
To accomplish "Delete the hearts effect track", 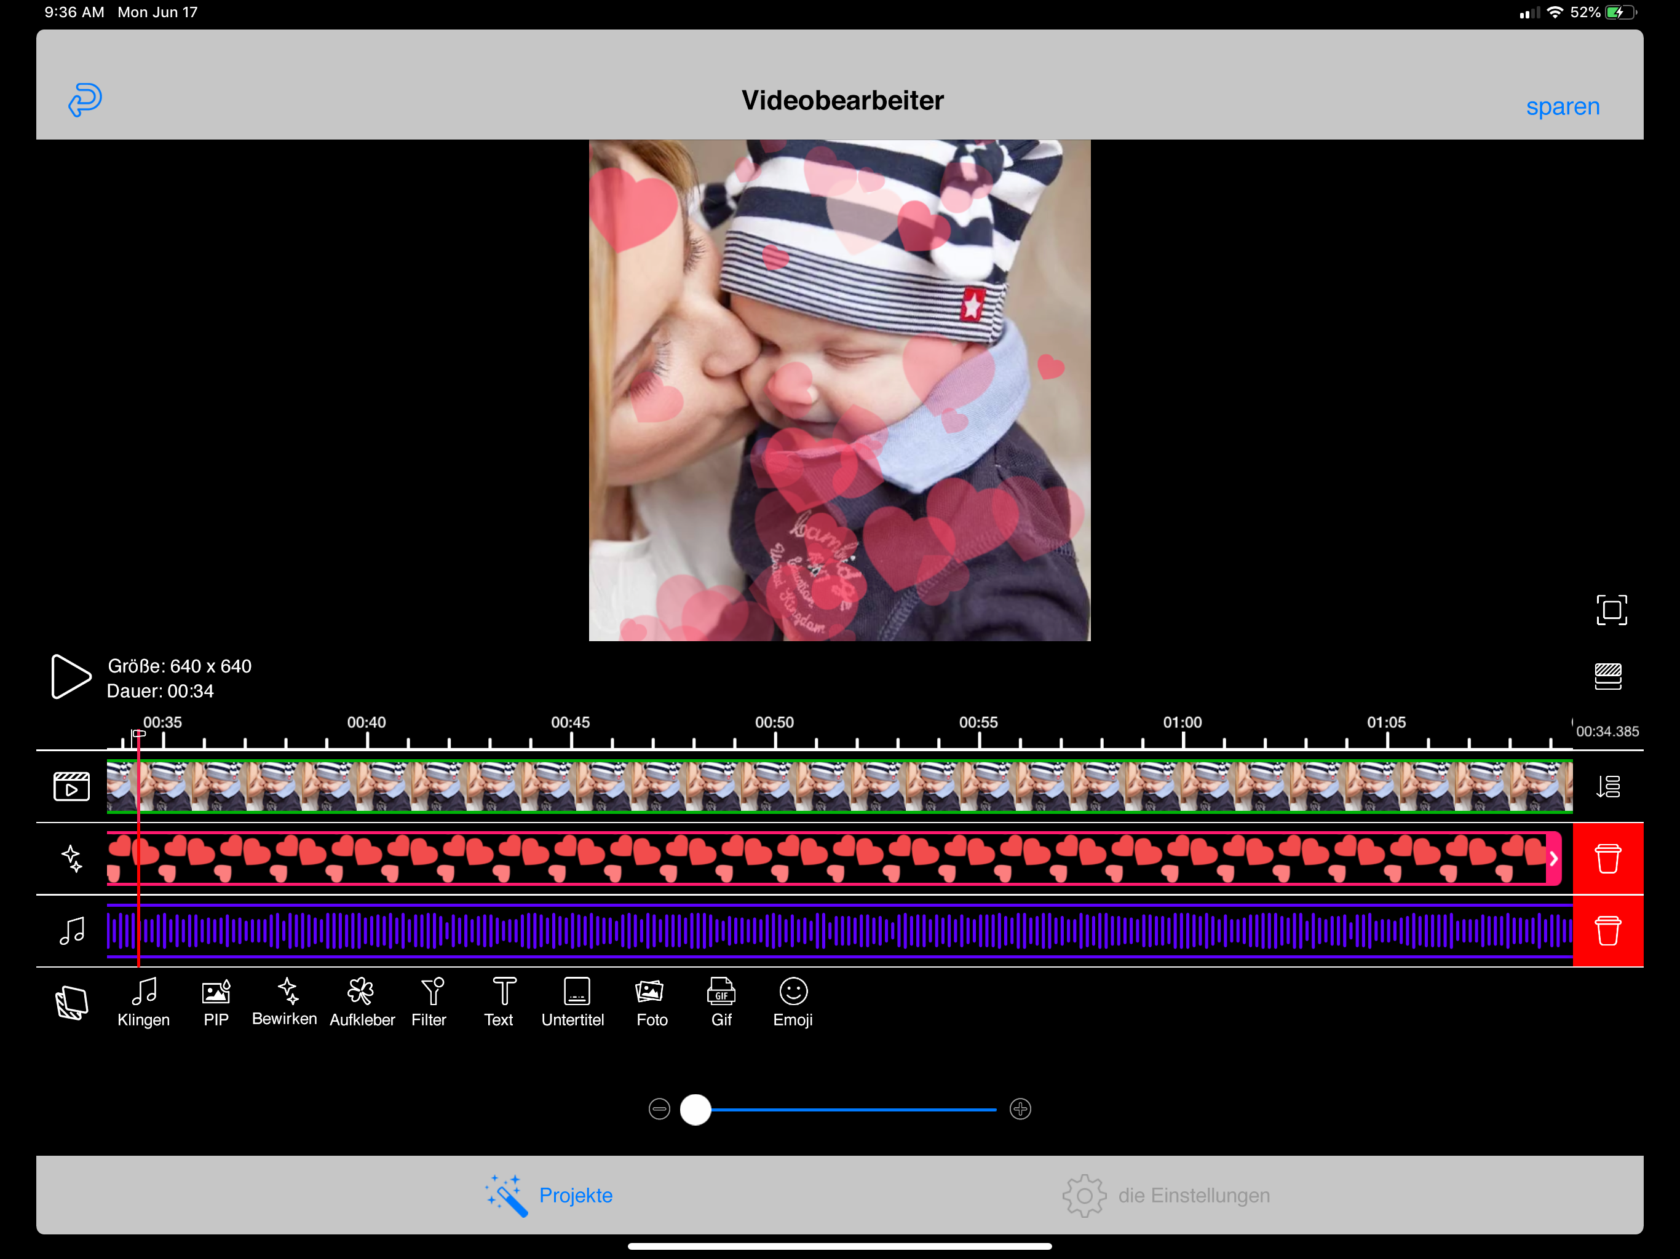I will click(x=1607, y=859).
